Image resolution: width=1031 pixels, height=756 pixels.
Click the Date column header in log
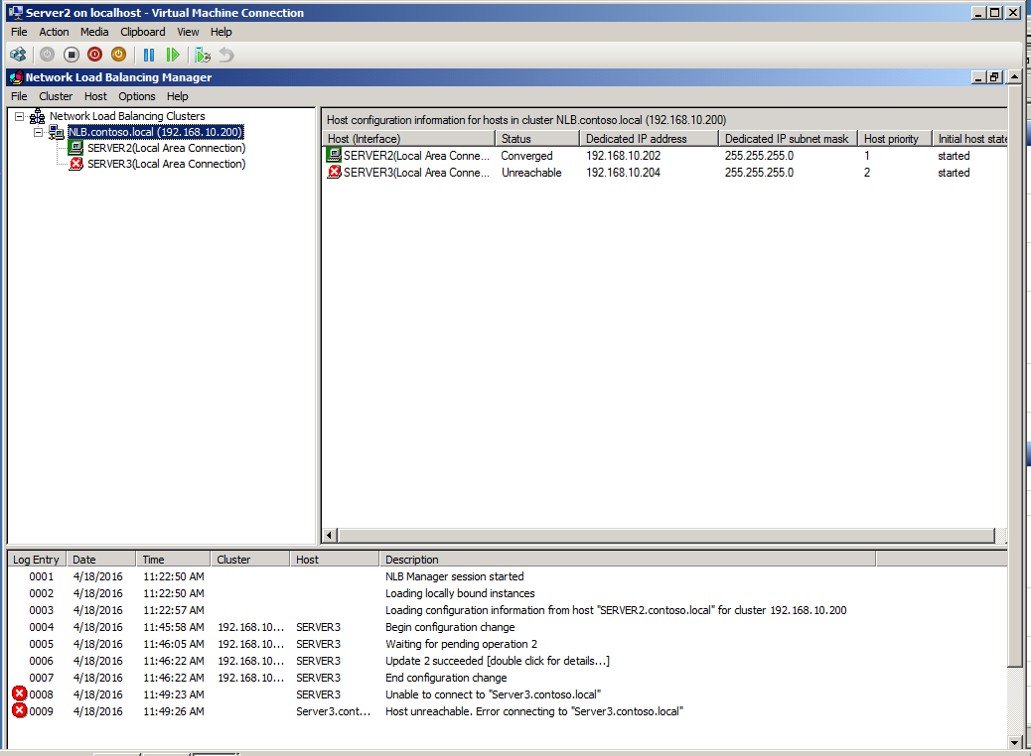[101, 560]
